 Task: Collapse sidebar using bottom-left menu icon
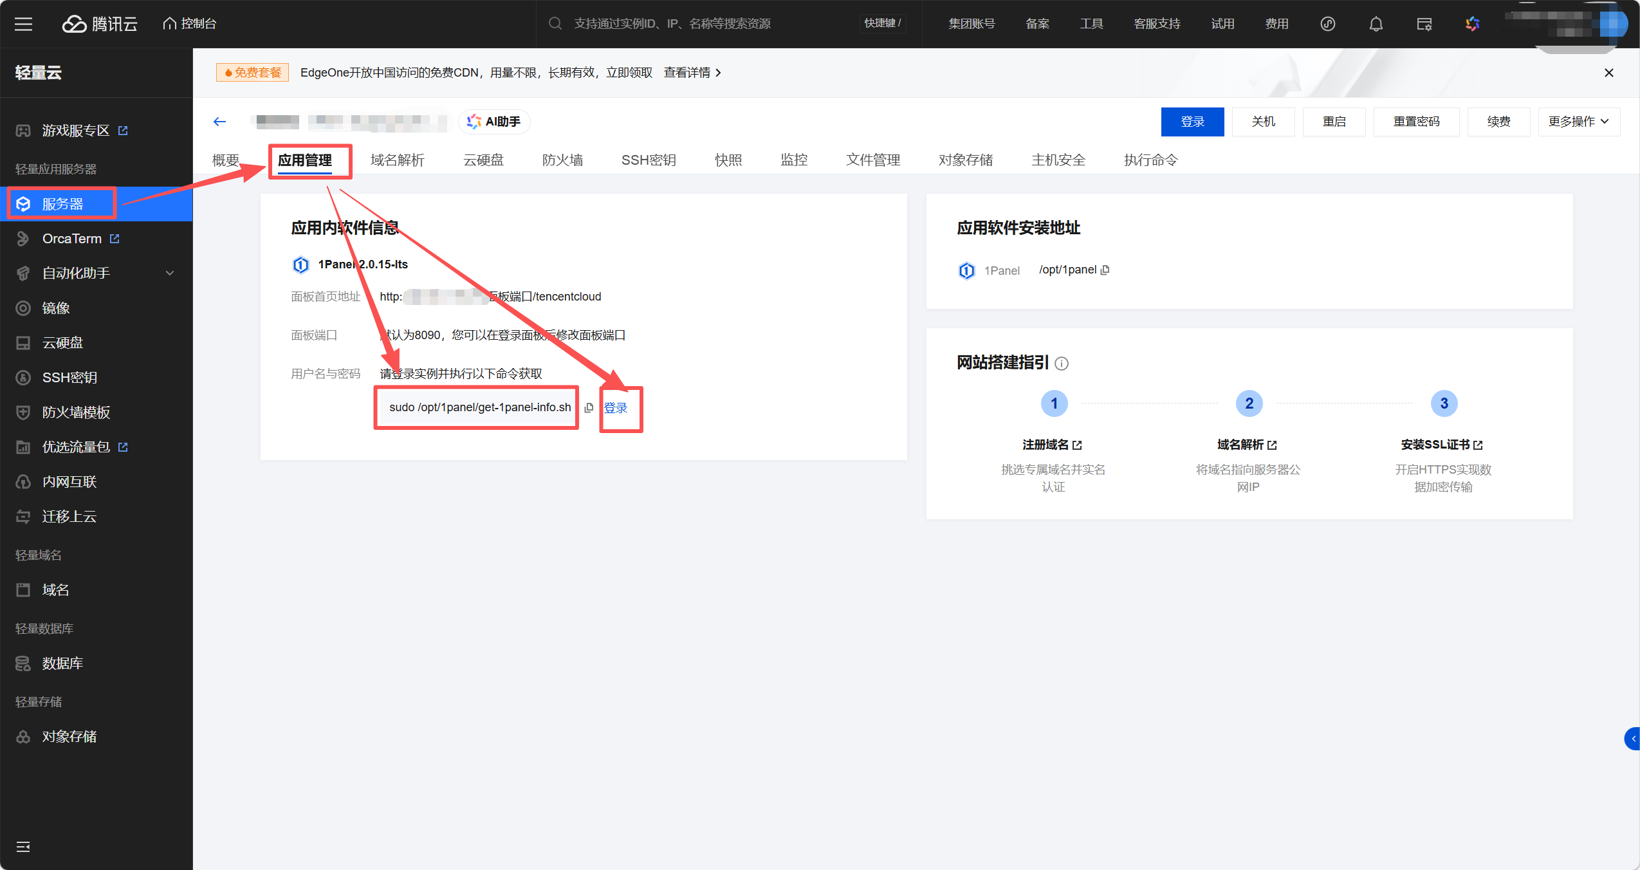(23, 847)
